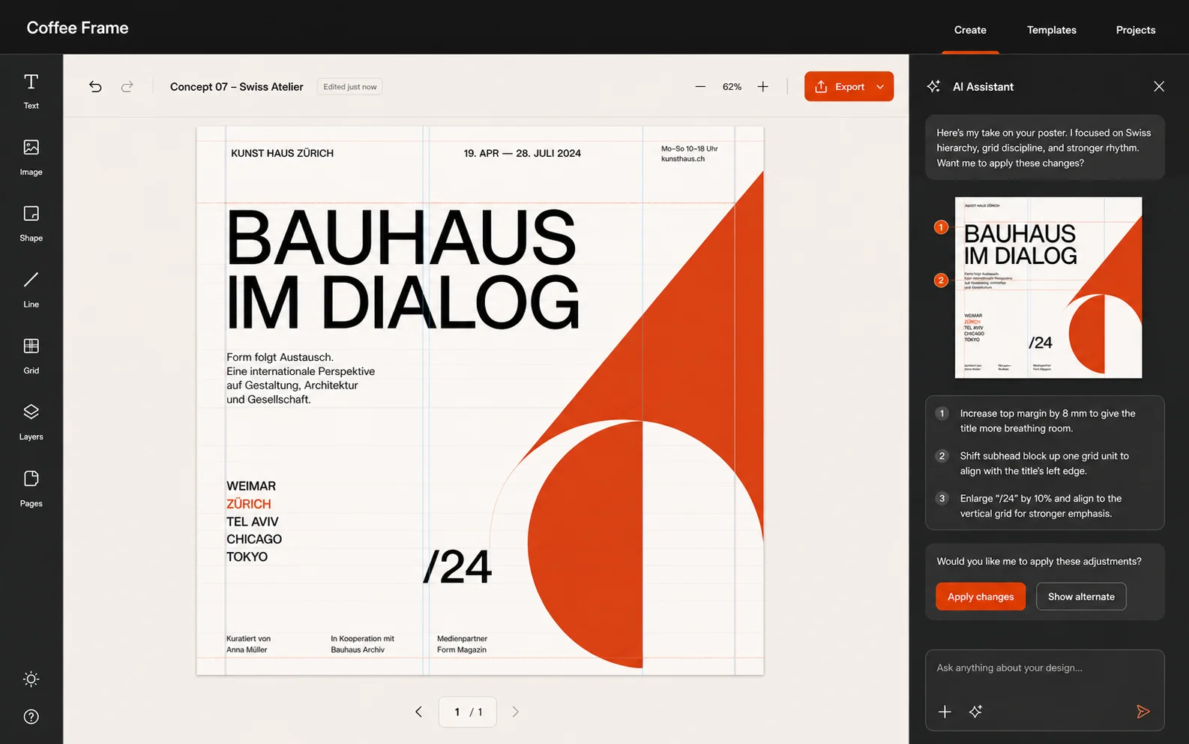The image size is (1189, 744).
Task: Click the Apply changes button
Action: 981,596
